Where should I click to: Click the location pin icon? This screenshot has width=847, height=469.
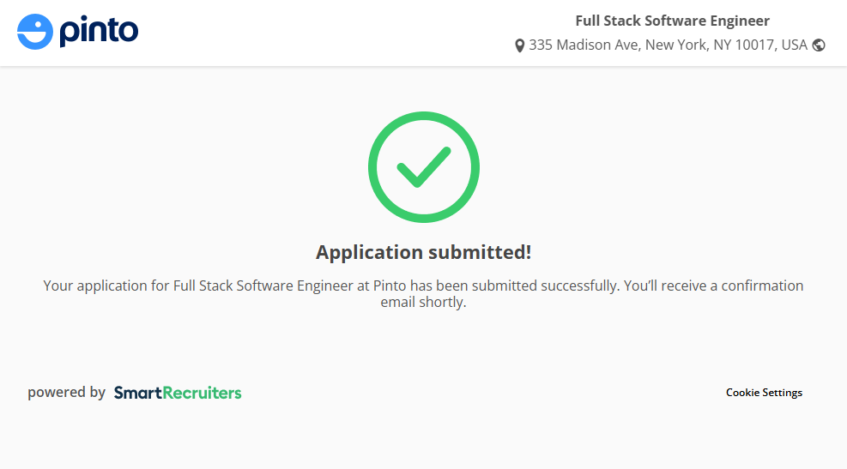point(519,45)
